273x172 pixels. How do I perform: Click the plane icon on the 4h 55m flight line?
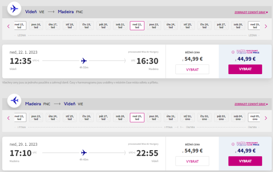point(84,60)
